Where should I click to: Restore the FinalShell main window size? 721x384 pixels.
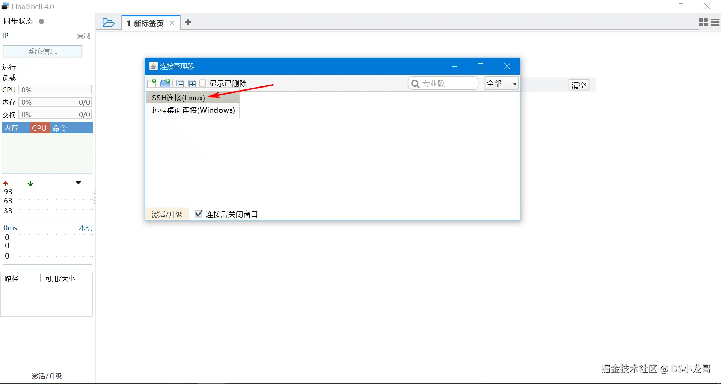click(681, 6)
